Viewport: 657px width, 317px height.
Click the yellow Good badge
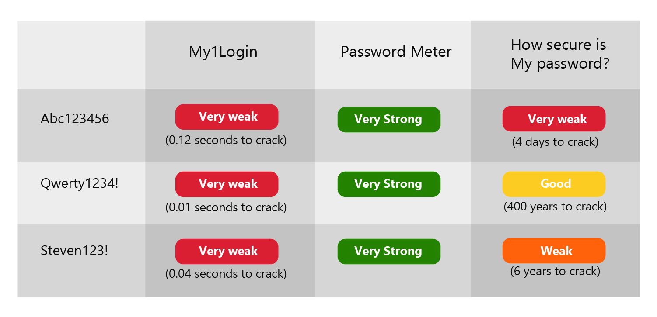[x=554, y=184]
